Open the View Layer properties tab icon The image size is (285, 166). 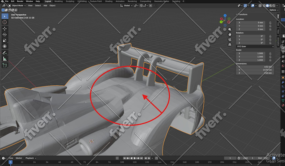click(x=283, y=57)
